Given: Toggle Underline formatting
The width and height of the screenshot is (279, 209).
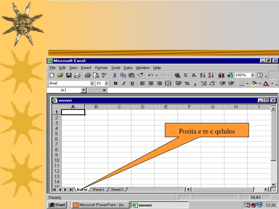Looking at the screenshot, I should (x=132, y=83).
